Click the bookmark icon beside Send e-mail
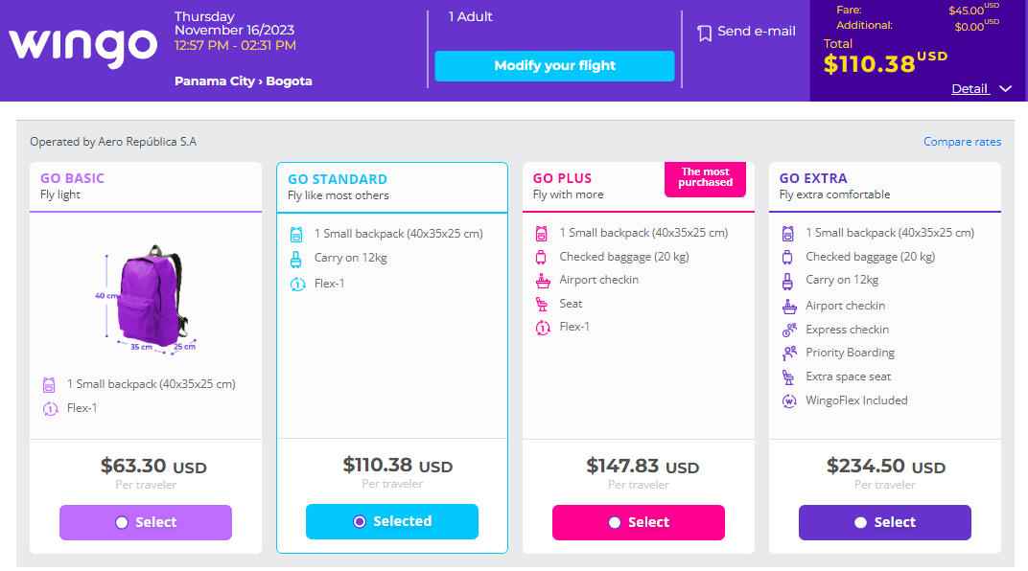The width and height of the screenshot is (1028, 571). [x=704, y=33]
